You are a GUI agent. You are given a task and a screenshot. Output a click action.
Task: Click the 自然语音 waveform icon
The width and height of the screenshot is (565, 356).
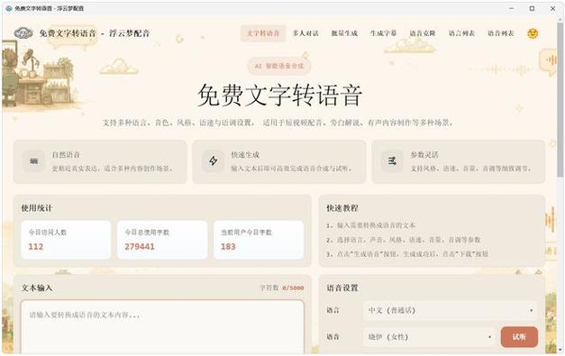click(34, 160)
